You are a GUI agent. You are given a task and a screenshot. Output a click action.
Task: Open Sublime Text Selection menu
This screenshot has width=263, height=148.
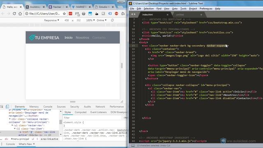click(149, 9)
